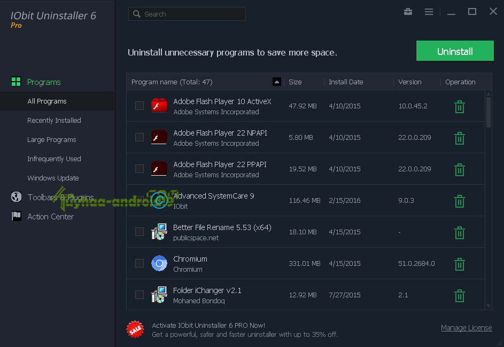Open the Manage License link
The height and width of the screenshot is (347, 504).
(467, 328)
